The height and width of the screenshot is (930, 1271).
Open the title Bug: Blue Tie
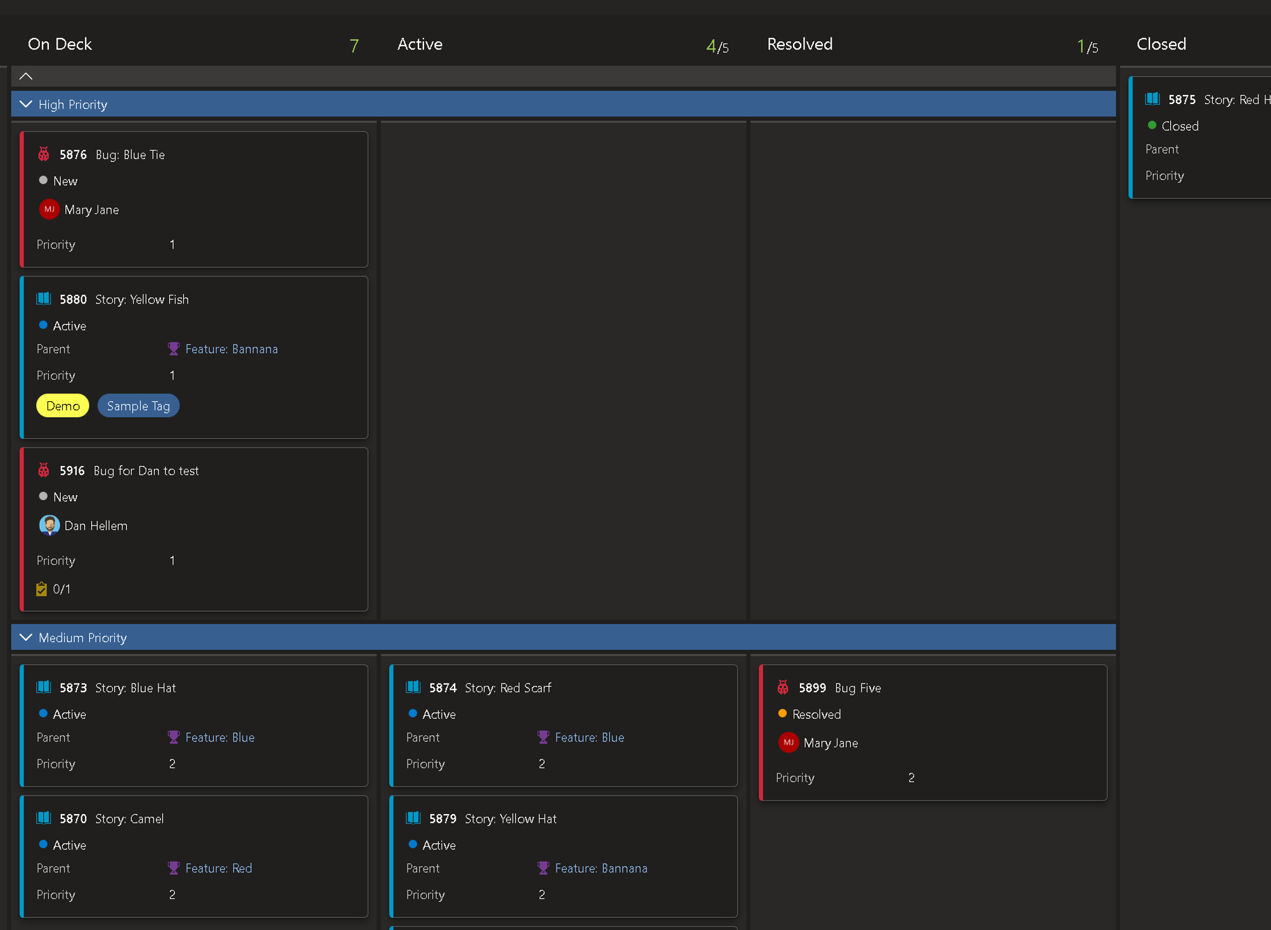(130, 155)
